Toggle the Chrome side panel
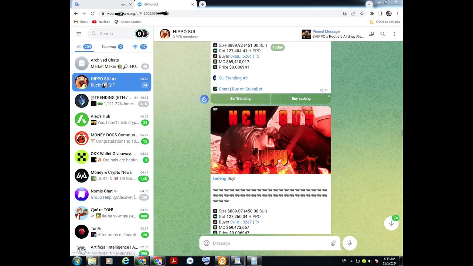The image size is (473, 266). point(380,14)
